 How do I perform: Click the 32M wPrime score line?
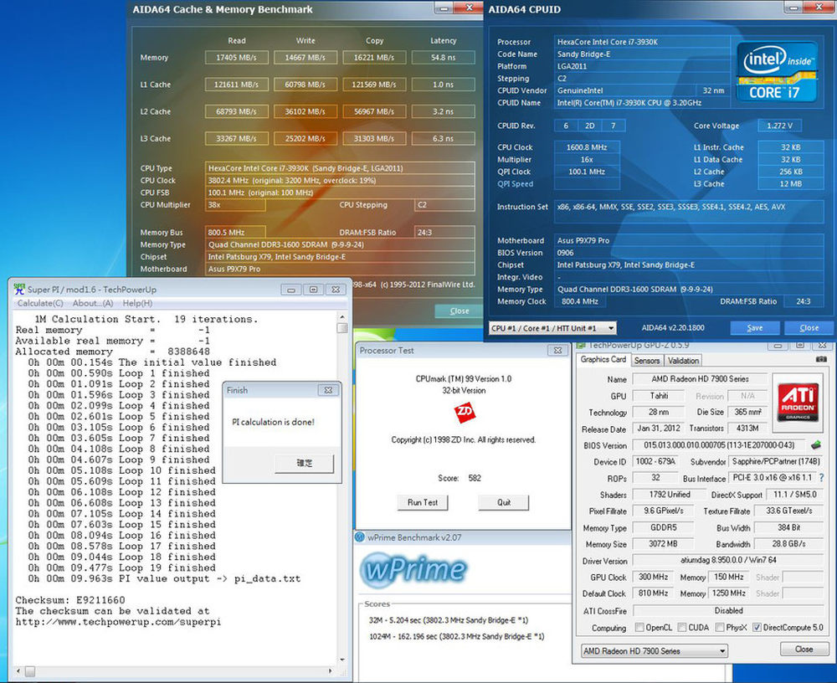pos(449,620)
